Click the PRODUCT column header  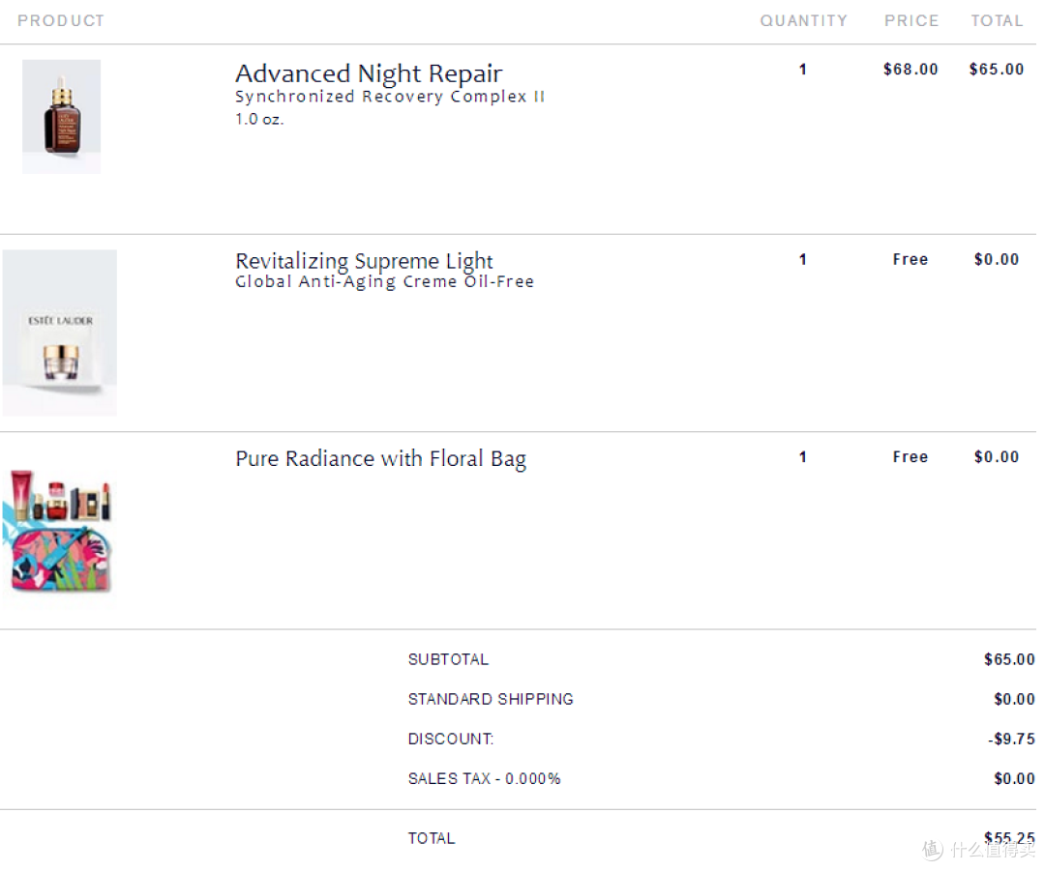(x=61, y=20)
